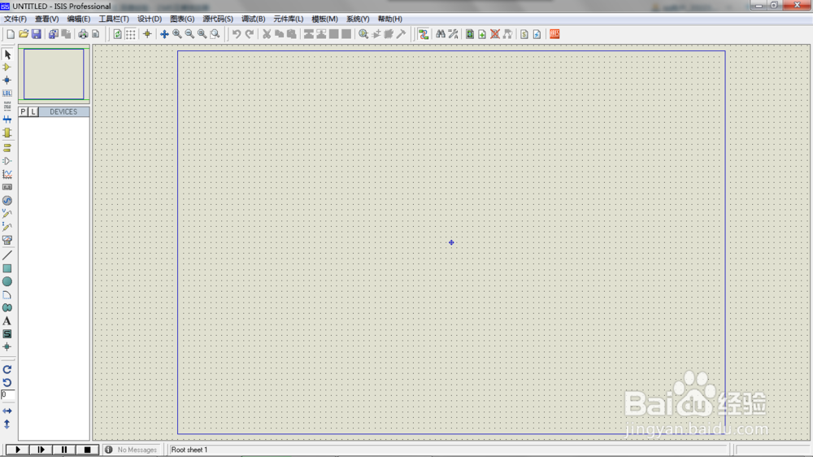Open the 文件(F) menu
This screenshot has height=457, width=813.
15,19
